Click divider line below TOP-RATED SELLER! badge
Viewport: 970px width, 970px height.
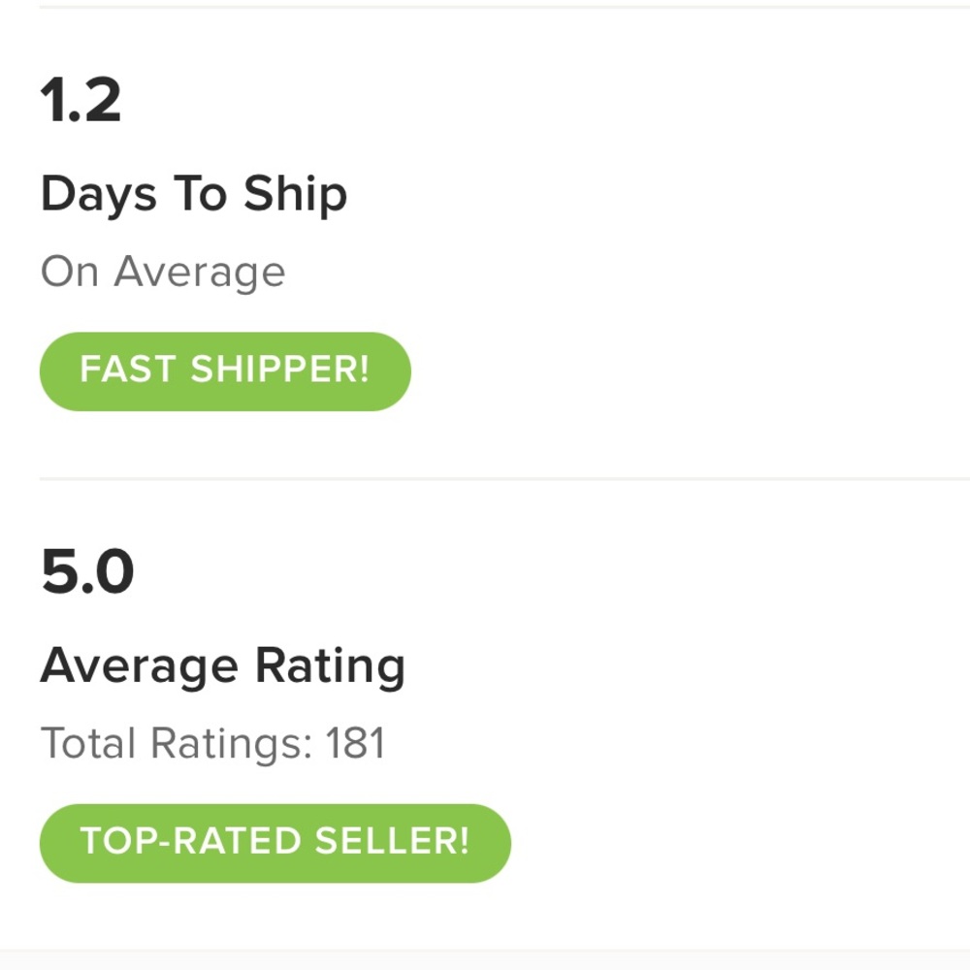504,951
